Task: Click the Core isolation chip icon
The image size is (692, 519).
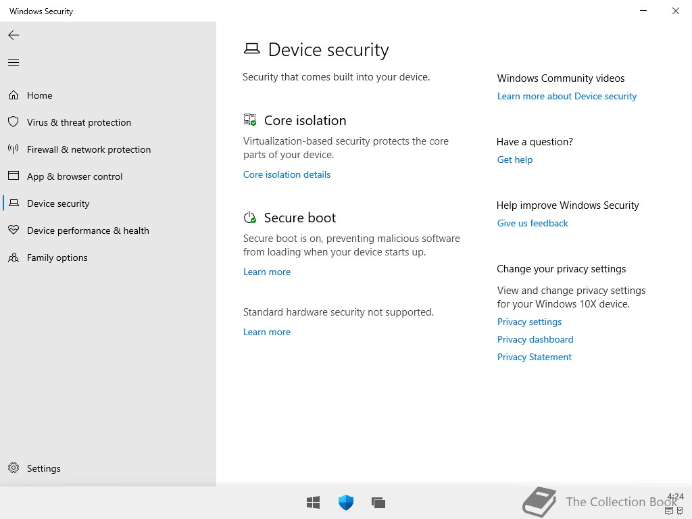Action: (x=250, y=120)
